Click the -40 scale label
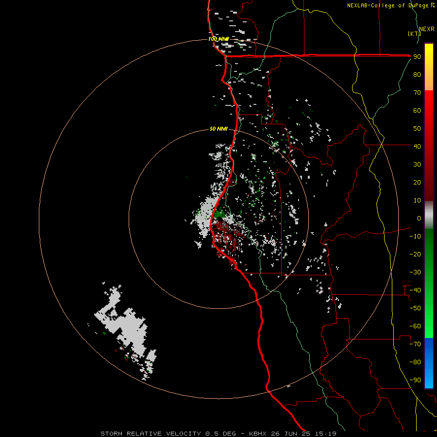 415,290
